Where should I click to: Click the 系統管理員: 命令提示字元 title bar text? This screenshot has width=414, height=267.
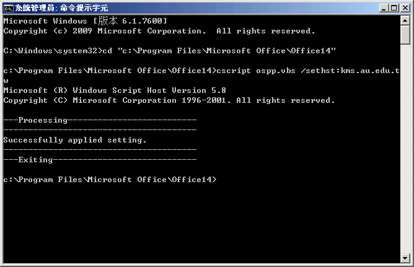coord(61,8)
